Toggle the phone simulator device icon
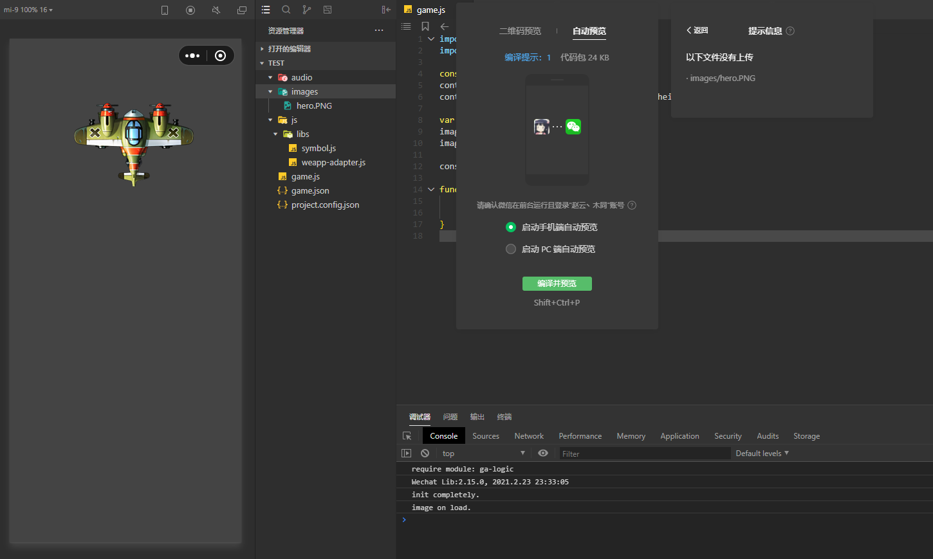 point(165,10)
